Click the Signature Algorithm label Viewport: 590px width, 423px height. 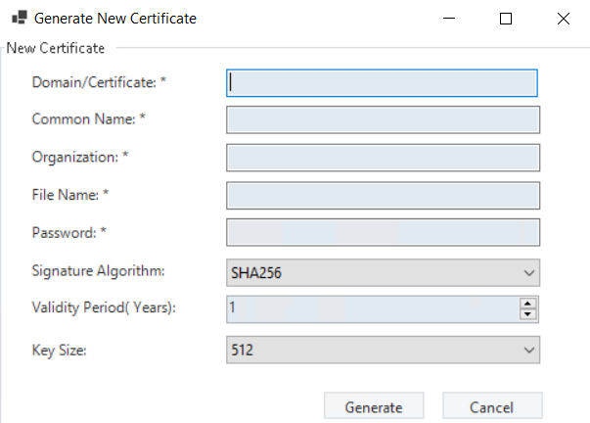(x=98, y=271)
